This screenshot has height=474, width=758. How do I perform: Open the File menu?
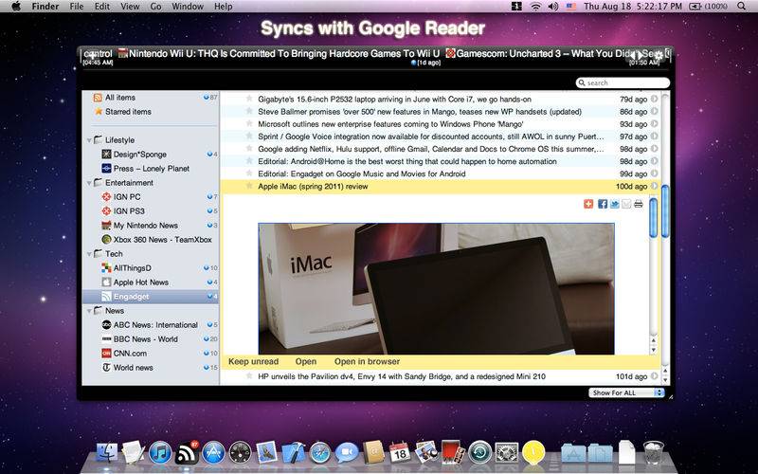[77, 7]
